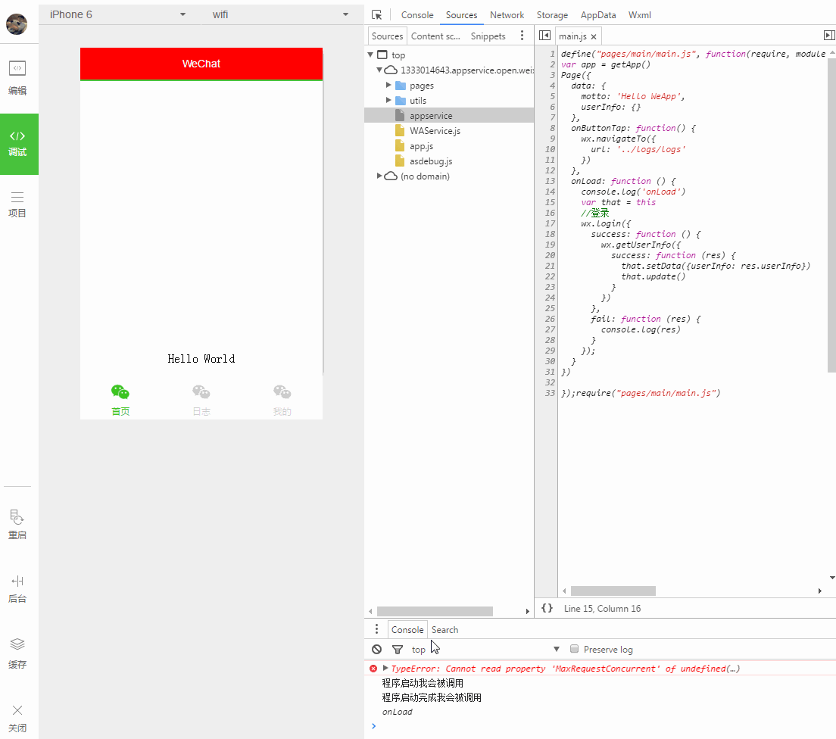
Task: Open the Wxml tab
Action: [639, 15]
